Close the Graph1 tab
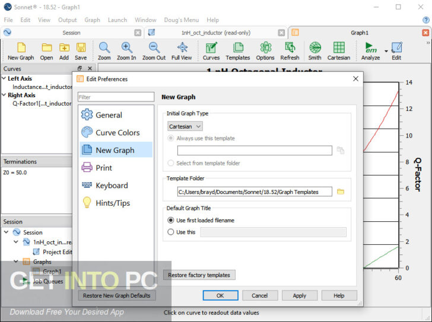This screenshot has width=432, height=322. point(425,33)
